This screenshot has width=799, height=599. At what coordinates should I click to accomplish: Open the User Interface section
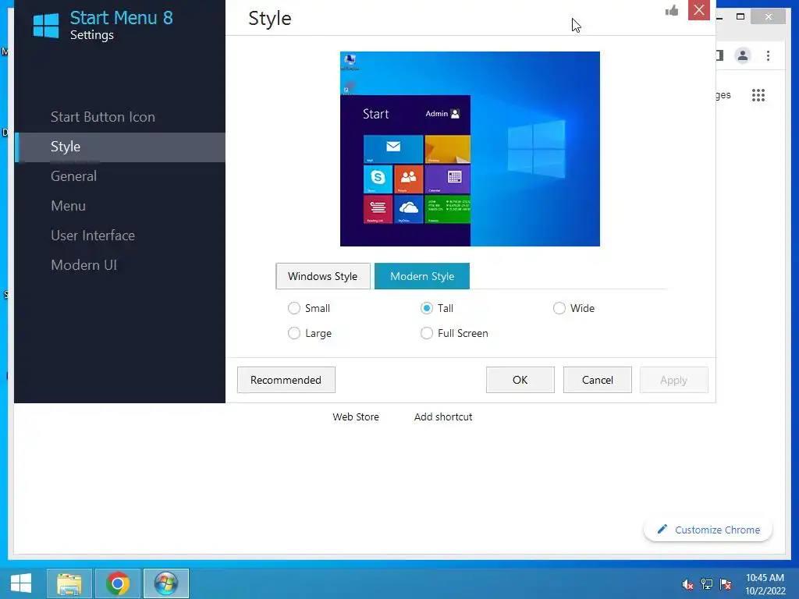[93, 236]
